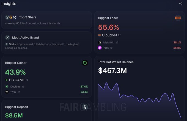This screenshot has width=187, height=121.
Task: Click the share icon beside Insights
Action: click(181, 4)
